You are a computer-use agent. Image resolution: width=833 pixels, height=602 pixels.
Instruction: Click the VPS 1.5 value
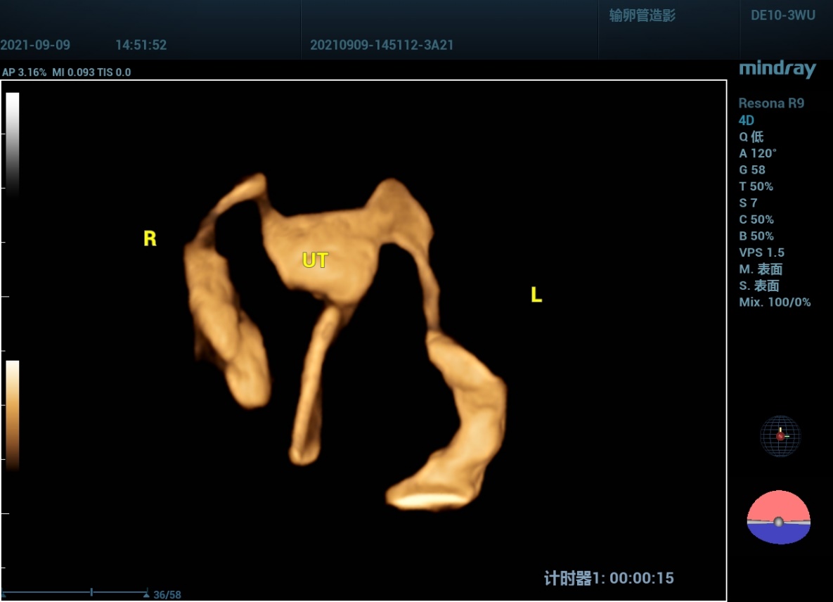point(762,252)
